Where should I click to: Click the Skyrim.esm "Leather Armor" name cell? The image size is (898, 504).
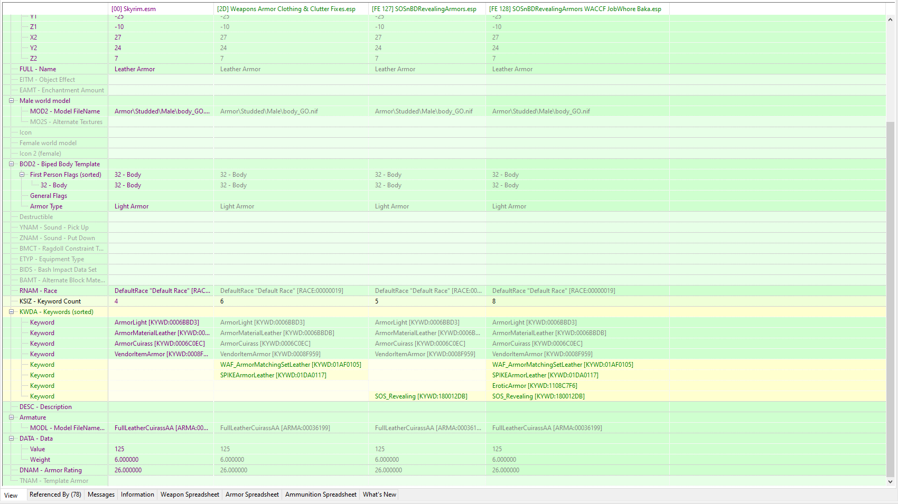[x=161, y=69]
